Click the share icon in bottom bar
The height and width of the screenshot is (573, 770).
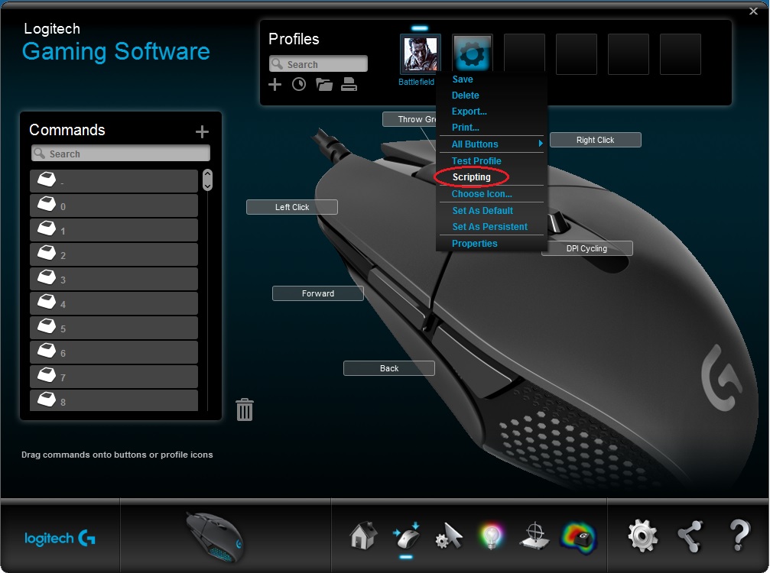point(690,536)
